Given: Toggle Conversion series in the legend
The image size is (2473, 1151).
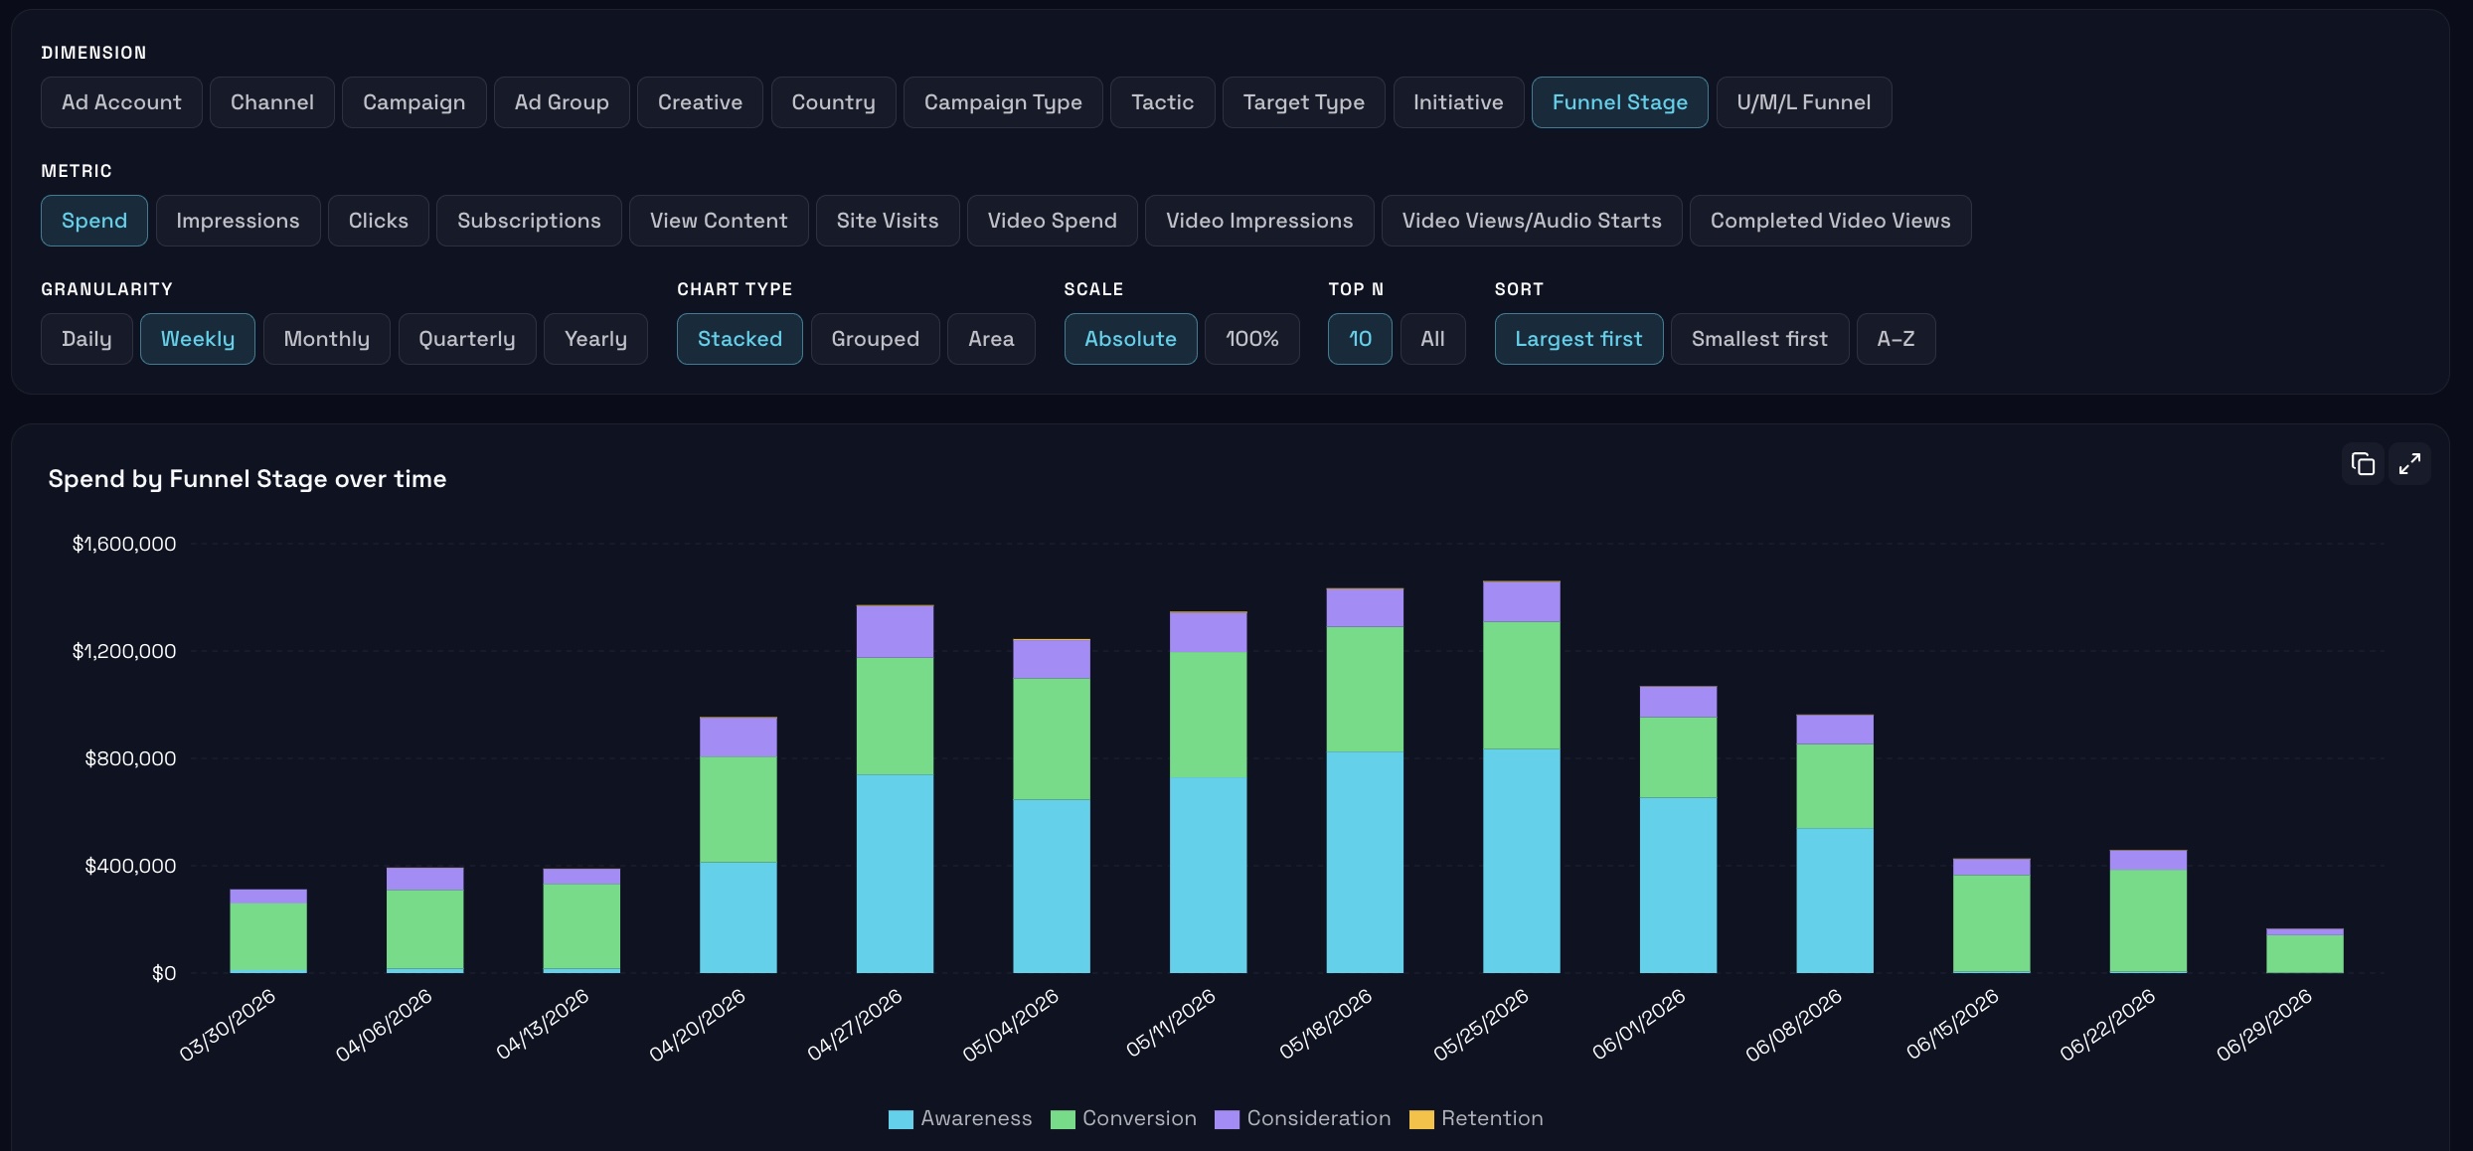Looking at the screenshot, I should (x=1123, y=1119).
